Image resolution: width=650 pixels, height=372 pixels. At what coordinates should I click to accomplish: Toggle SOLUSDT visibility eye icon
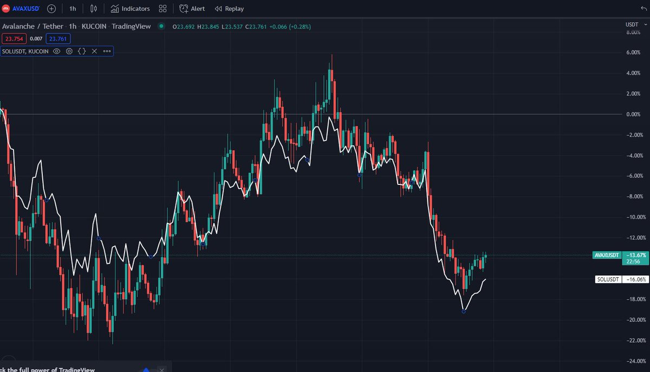point(57,51)
